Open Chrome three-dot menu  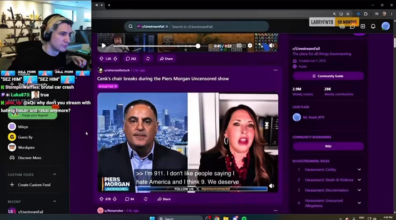[x=391, y=14]
